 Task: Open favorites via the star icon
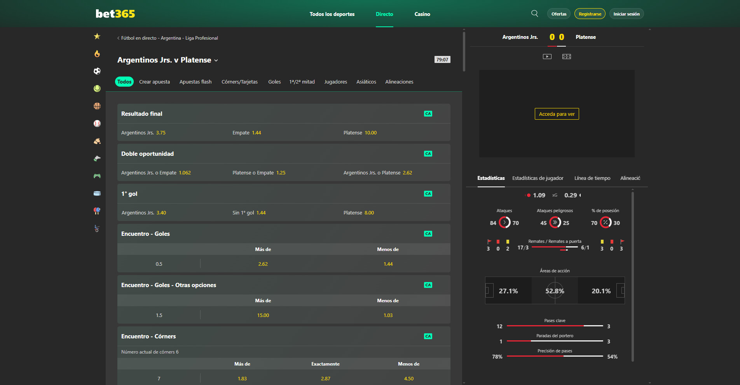pos(97,36)
